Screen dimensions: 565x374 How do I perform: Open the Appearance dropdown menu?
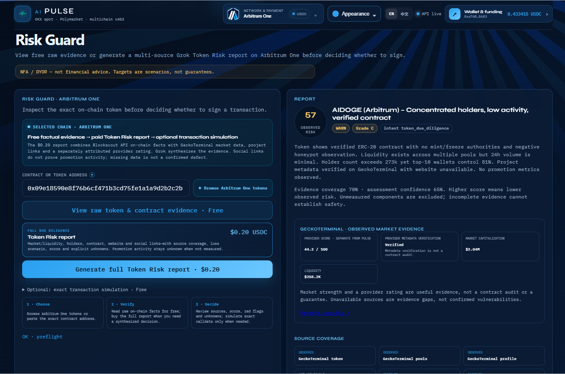(x=354, y=14)
